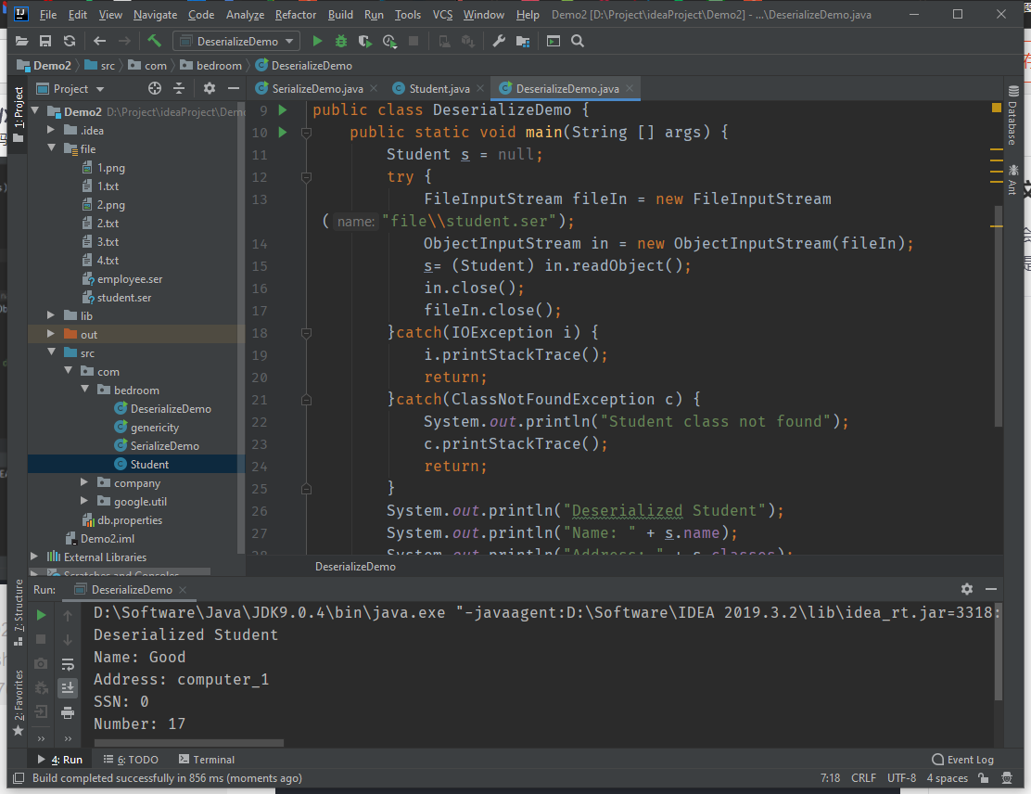Screen dimensions: 1031x794
Task: Rerun the program from the Run panel
Action: click(41, 615)
